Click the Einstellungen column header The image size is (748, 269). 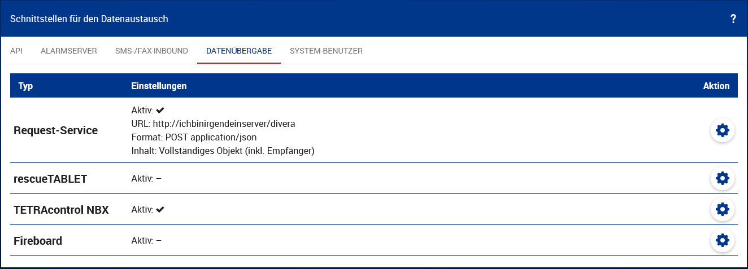tap(159, 86)
